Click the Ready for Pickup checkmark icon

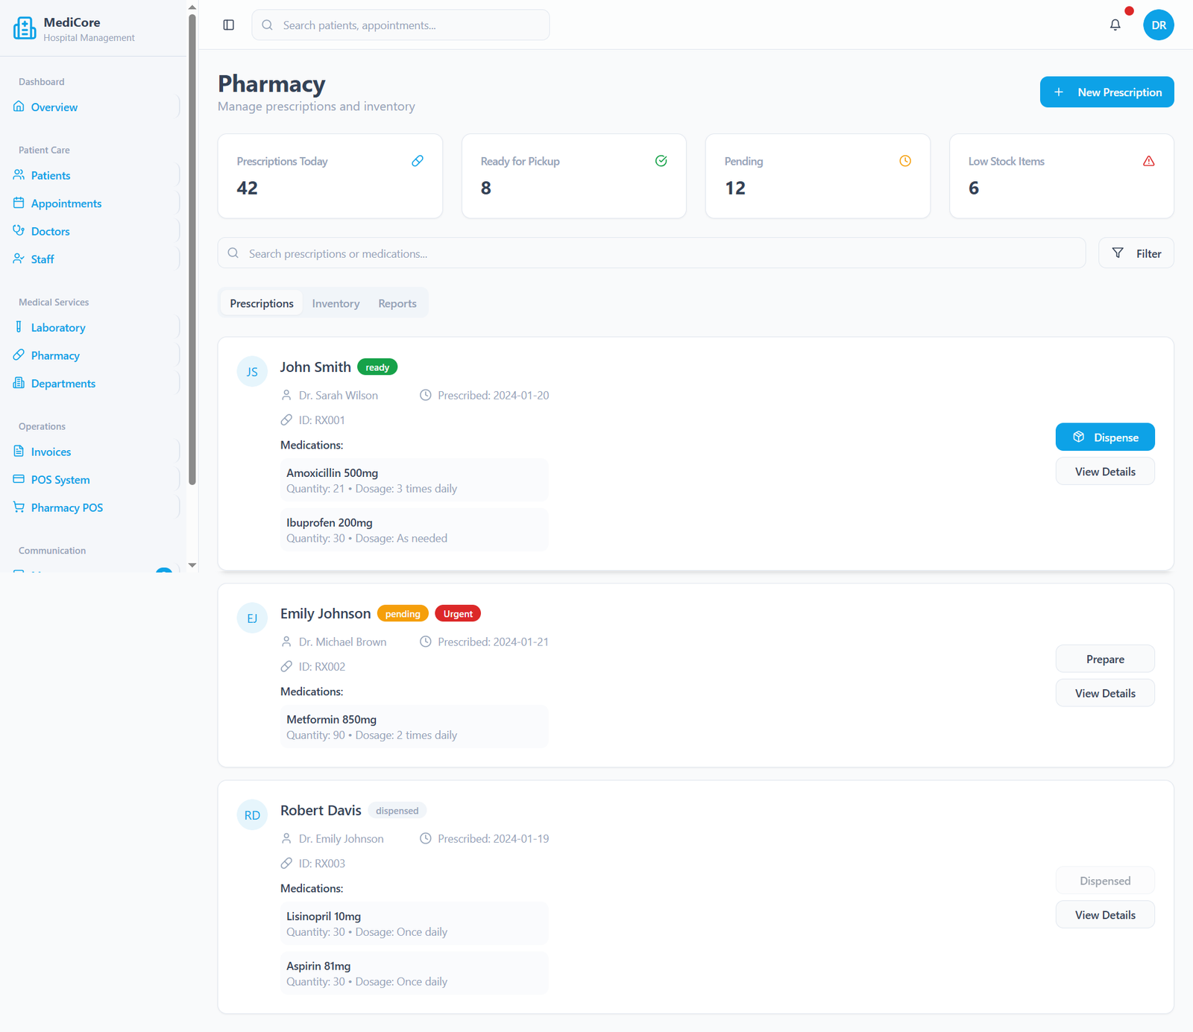coord(661,161)
